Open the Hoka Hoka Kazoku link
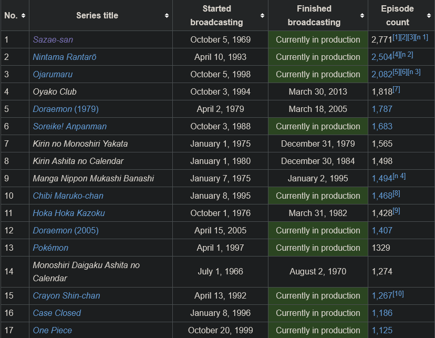 pos(69,213)
